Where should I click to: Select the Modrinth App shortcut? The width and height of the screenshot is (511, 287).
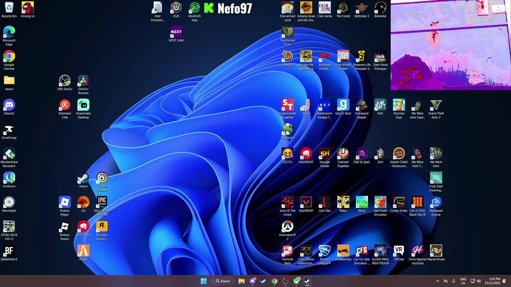[x=194, y=12]
